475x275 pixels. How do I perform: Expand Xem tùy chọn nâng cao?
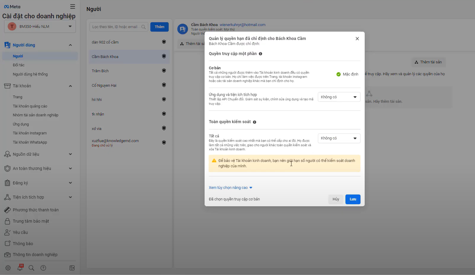pos(230,188)
